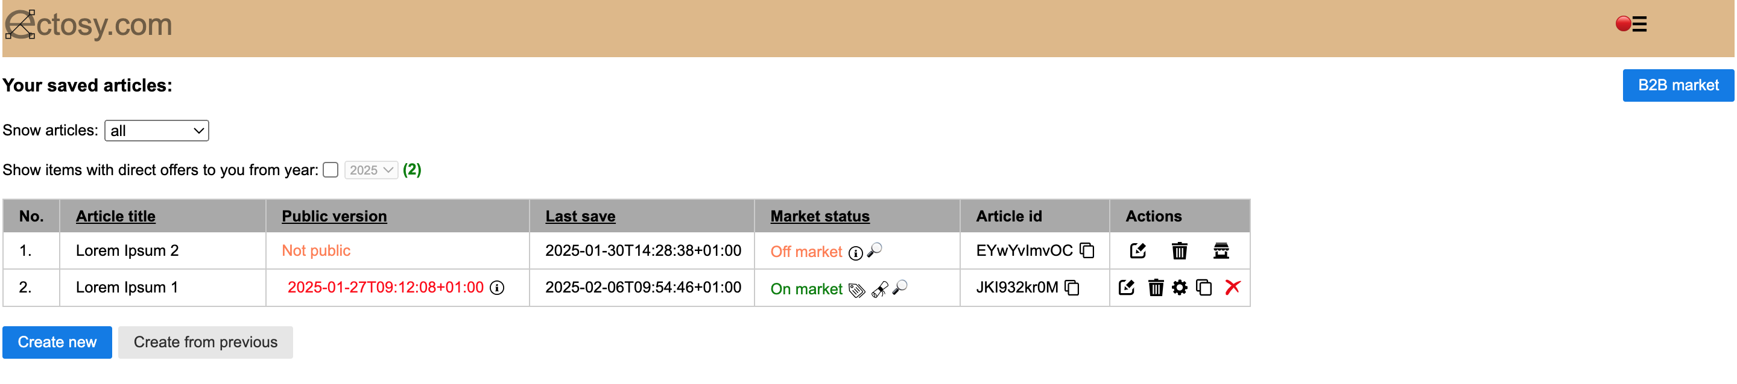1737x384 pixels.
Task: Copy article id EYwYvImvOC
Action: point(1086,250)
